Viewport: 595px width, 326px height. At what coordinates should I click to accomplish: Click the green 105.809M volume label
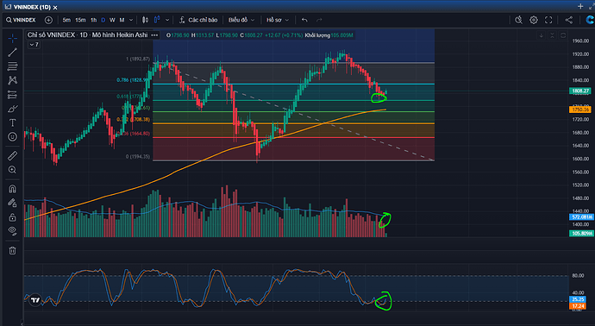coord(581,234)
